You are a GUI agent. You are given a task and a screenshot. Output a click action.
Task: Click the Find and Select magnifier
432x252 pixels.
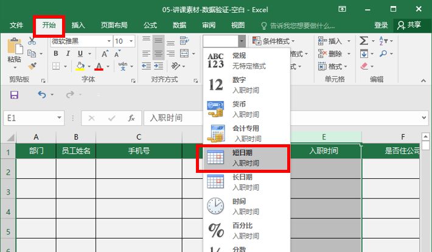click(x=383, y=54)
